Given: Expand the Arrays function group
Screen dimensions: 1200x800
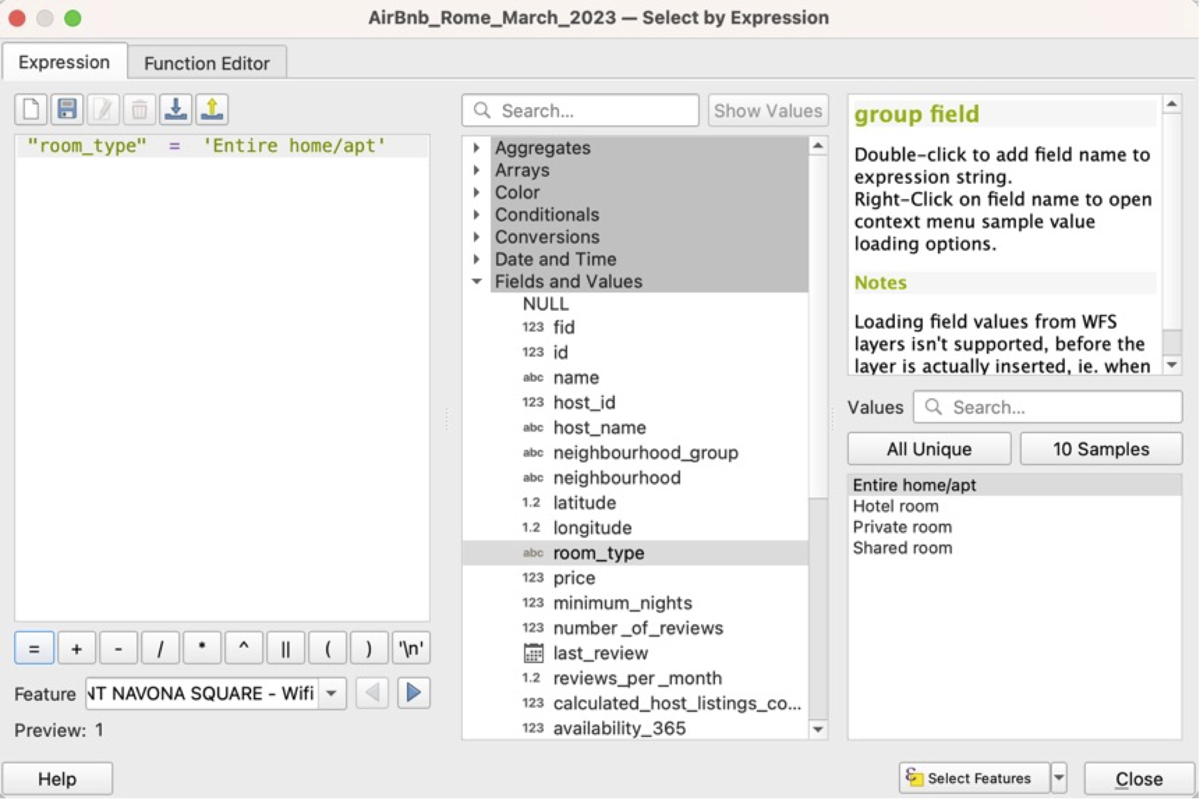Looking at the screenshot, I should [476, 170].
